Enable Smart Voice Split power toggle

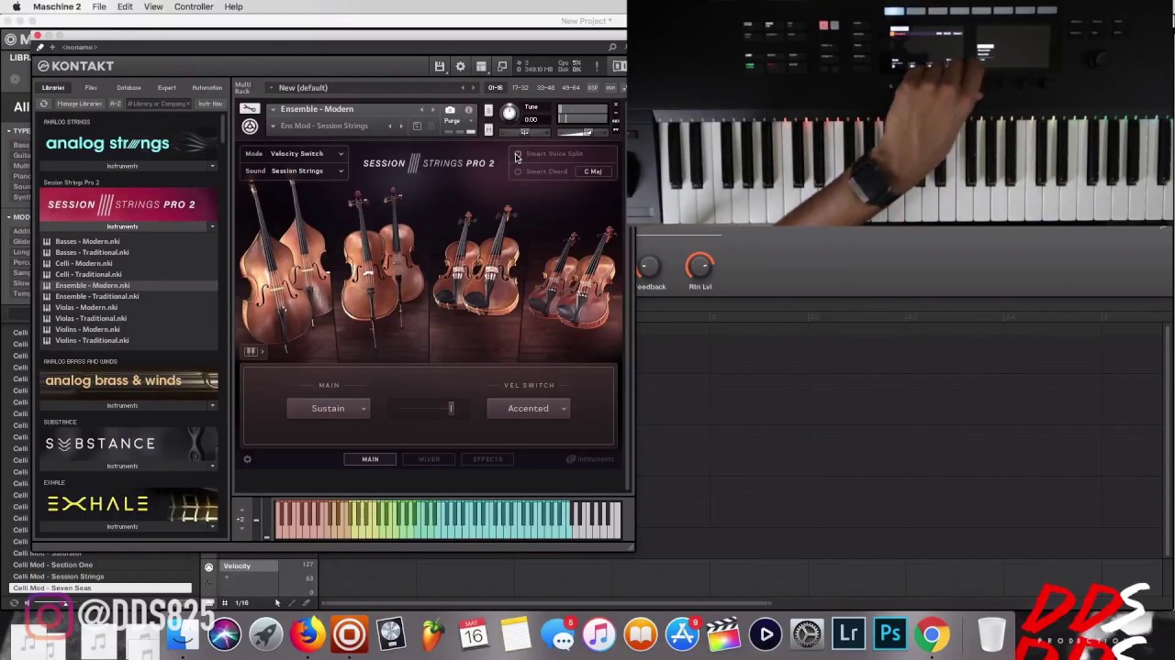pyautogui.click(x=518, y=154)
